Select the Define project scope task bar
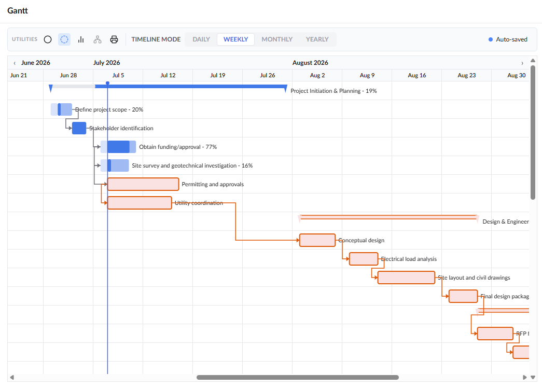Viewport: 542px width, 387px height. pyautogui.click(x=61, y=109)
